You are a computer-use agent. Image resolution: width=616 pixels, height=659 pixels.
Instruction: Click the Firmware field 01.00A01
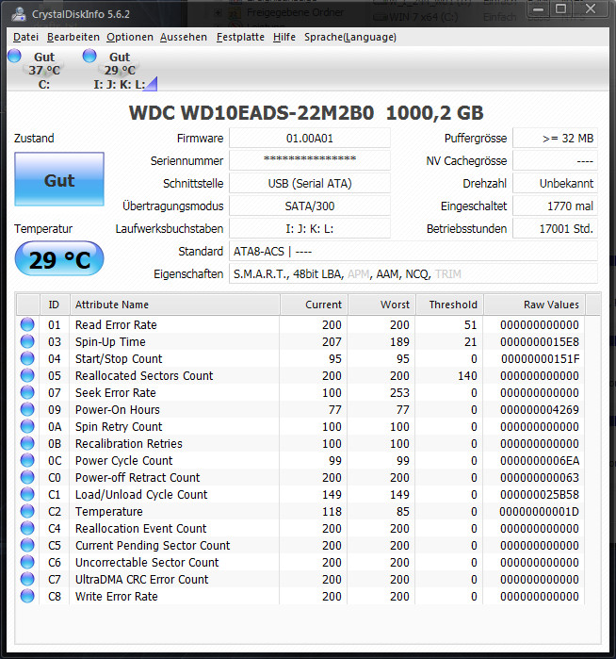pos(310,139)
